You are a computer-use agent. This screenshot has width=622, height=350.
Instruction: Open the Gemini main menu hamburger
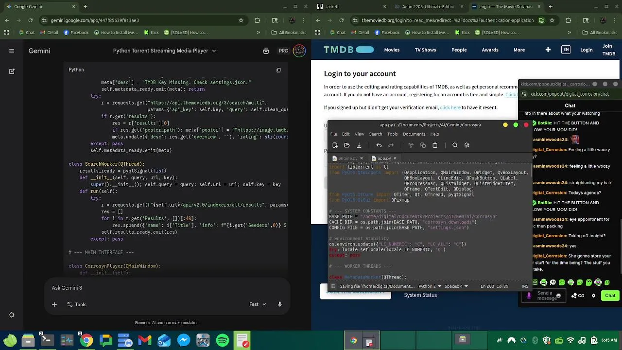(12, 51)
